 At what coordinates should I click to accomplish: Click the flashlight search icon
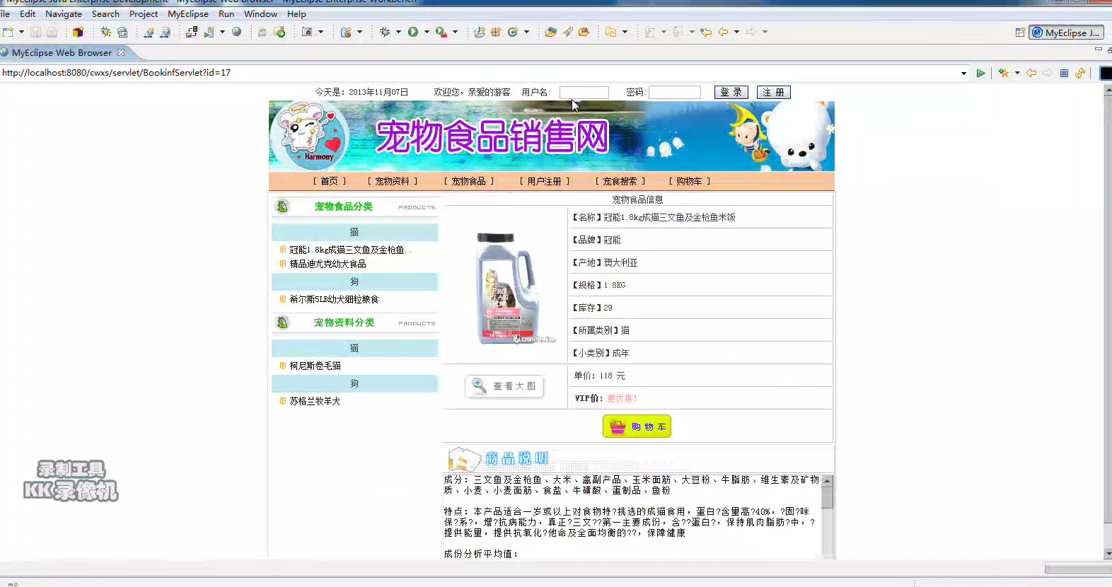coord(567,32)
